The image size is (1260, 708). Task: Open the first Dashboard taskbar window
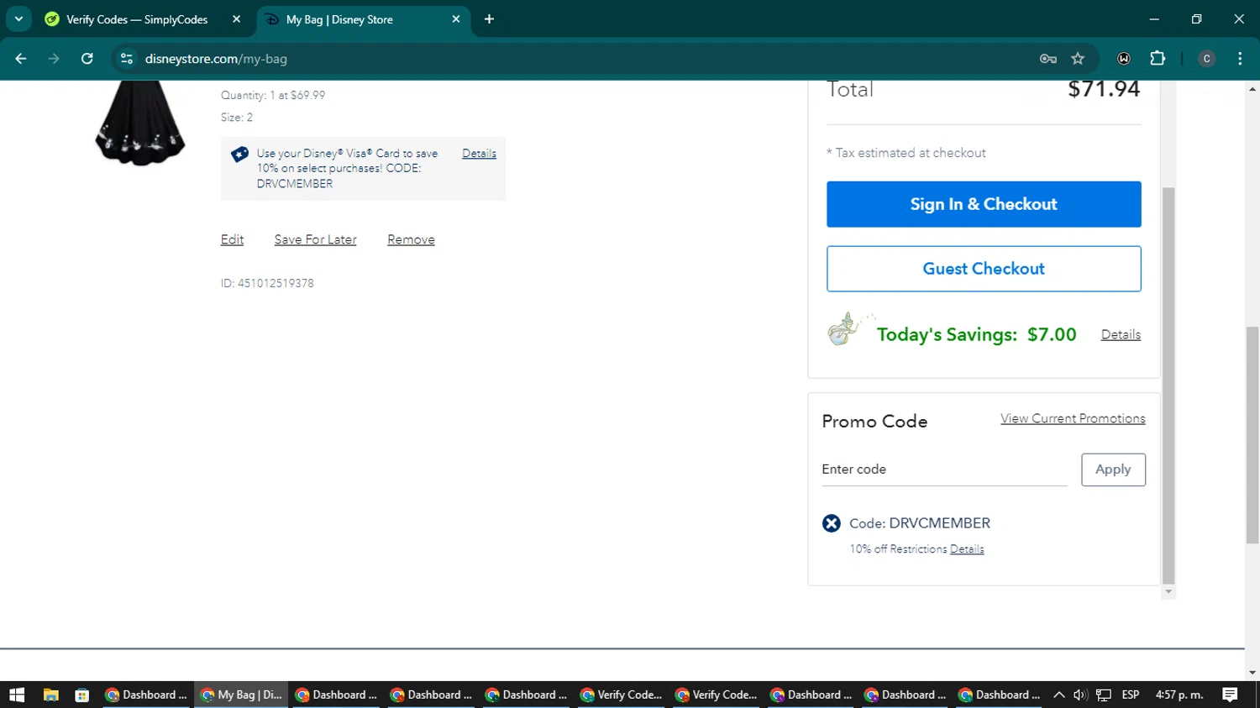tap(147, 695)
